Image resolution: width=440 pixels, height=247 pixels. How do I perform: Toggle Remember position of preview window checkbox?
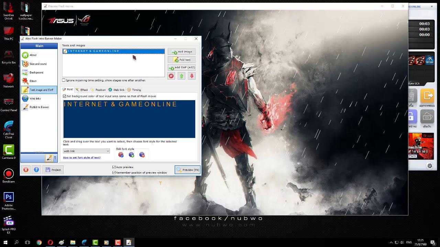pos(114,173)
